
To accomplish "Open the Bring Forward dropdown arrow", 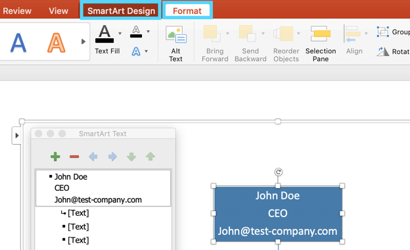I will point(227,34).
